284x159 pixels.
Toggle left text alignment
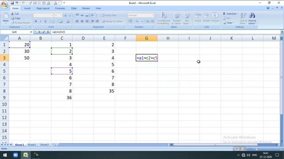[x=77, y=22]
